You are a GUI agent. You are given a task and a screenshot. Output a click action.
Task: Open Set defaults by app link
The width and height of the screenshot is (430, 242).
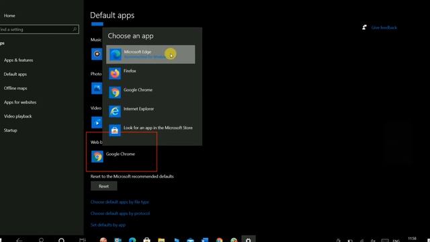point(107,225)
